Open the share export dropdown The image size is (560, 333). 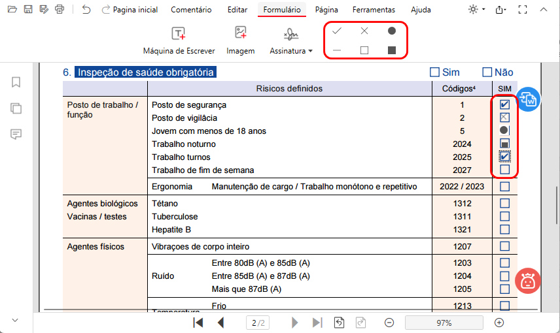[500, 10]
